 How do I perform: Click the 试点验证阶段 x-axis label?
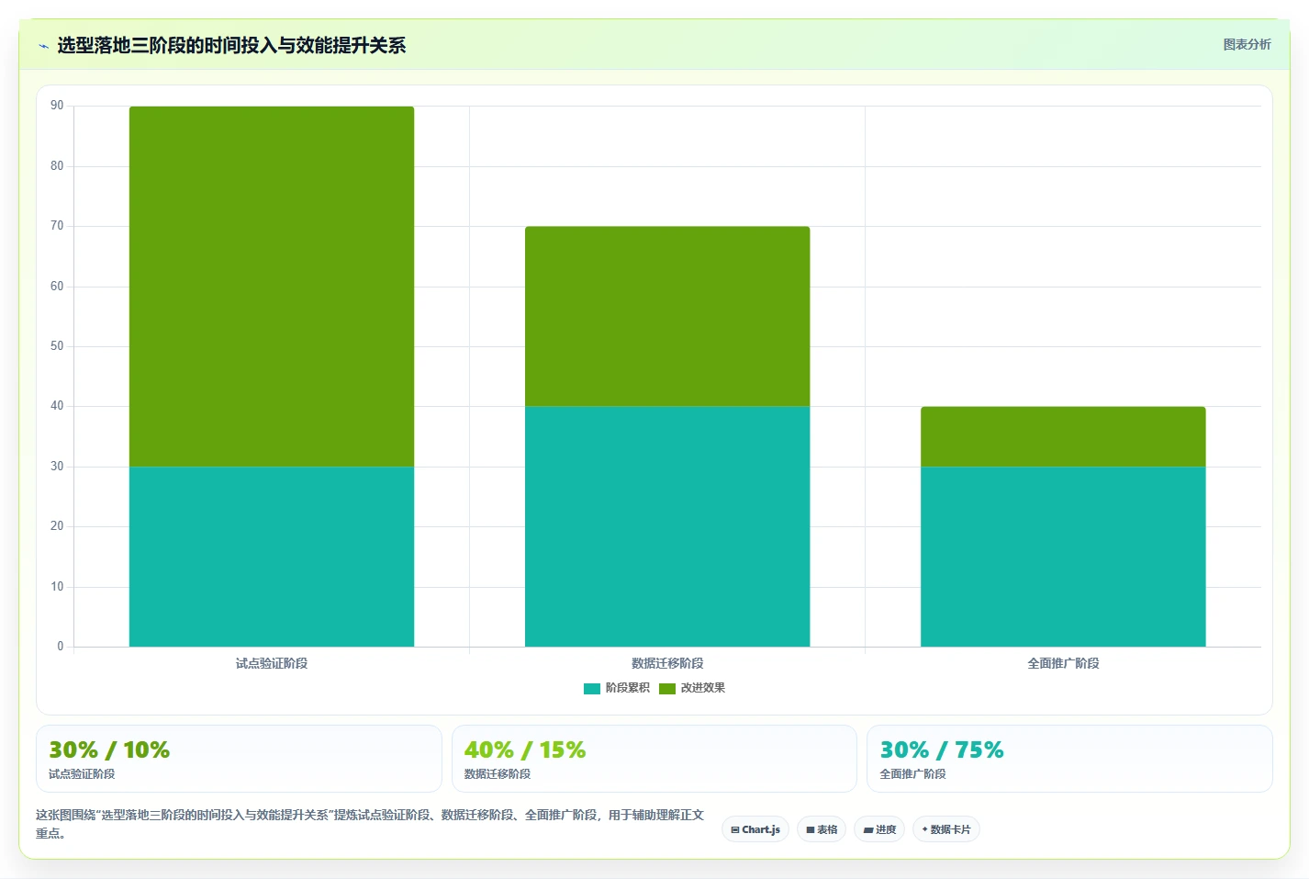272,663
